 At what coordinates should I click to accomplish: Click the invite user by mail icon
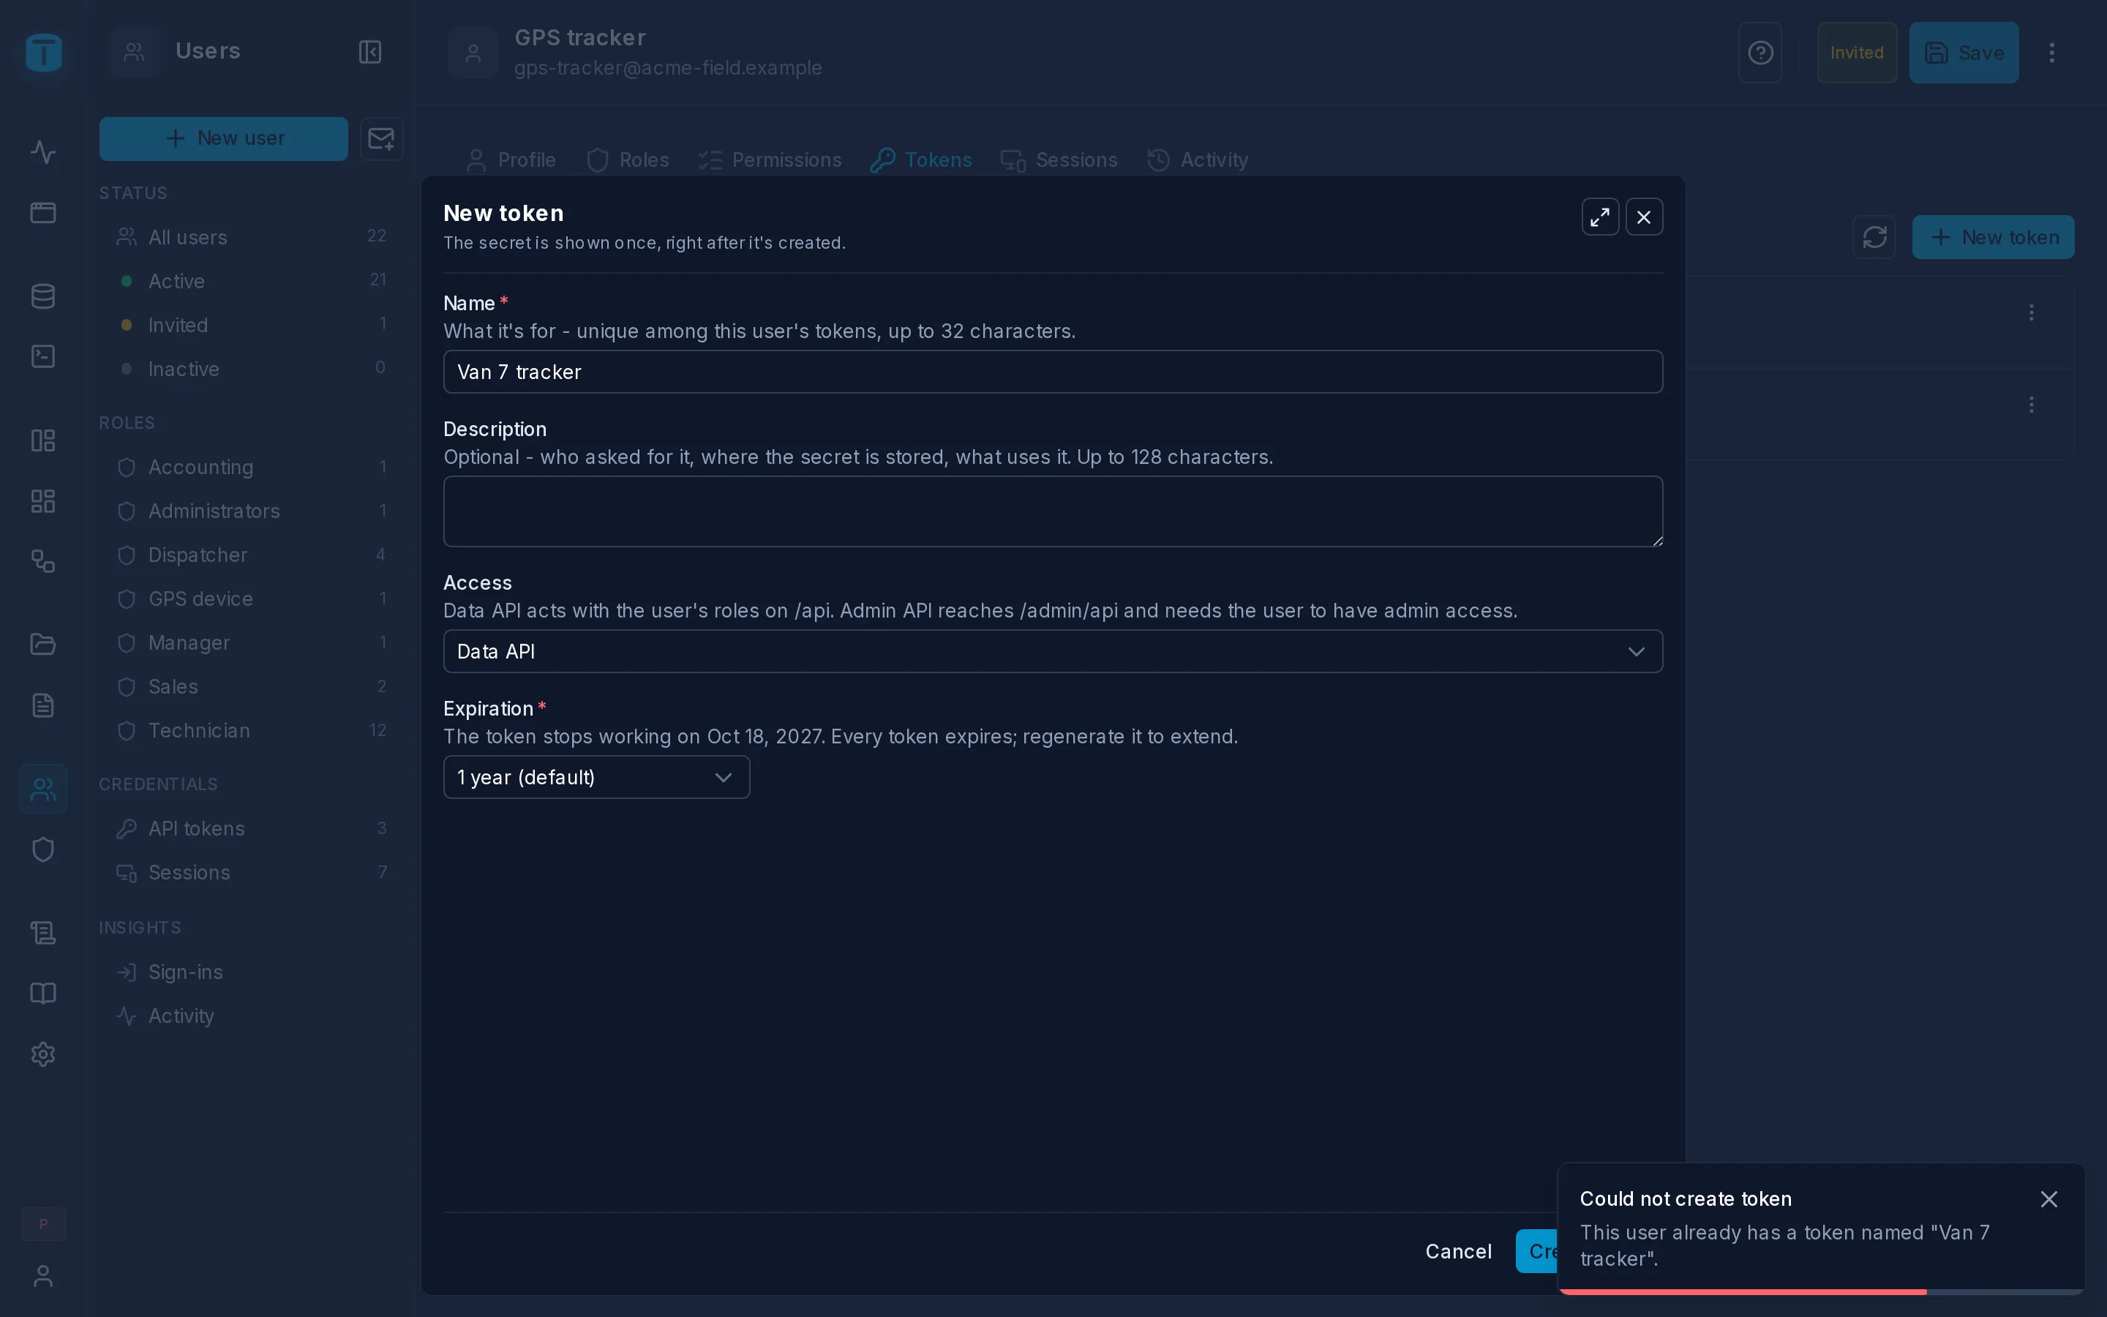point(381,138)
